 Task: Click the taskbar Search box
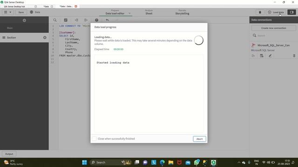110,162
